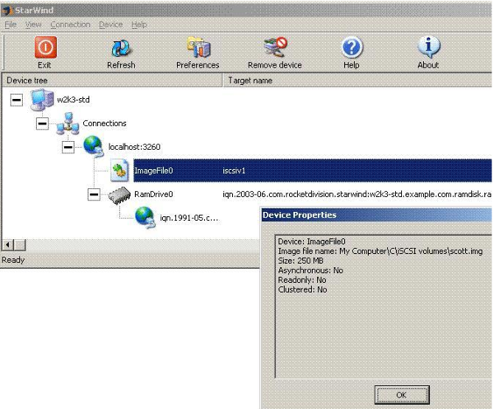
Task: Open the View menu
Action: 33,25
